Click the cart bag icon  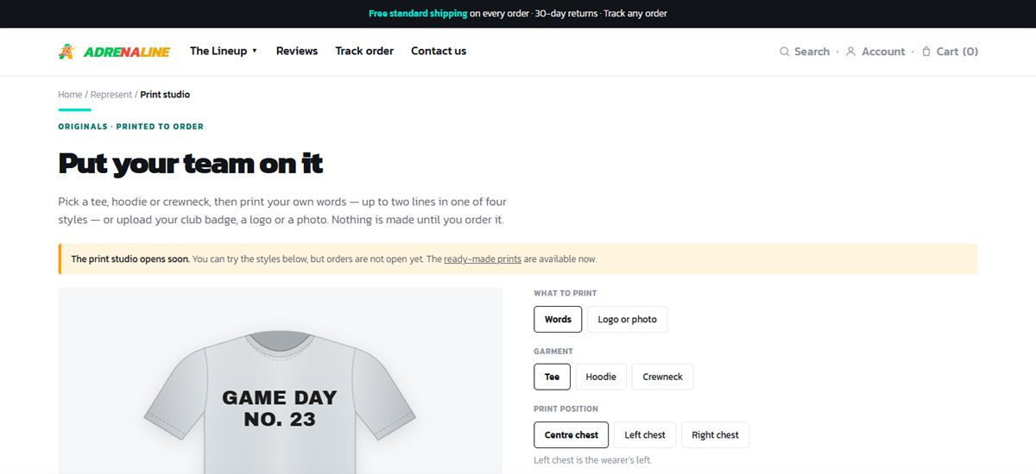(926, 52)
